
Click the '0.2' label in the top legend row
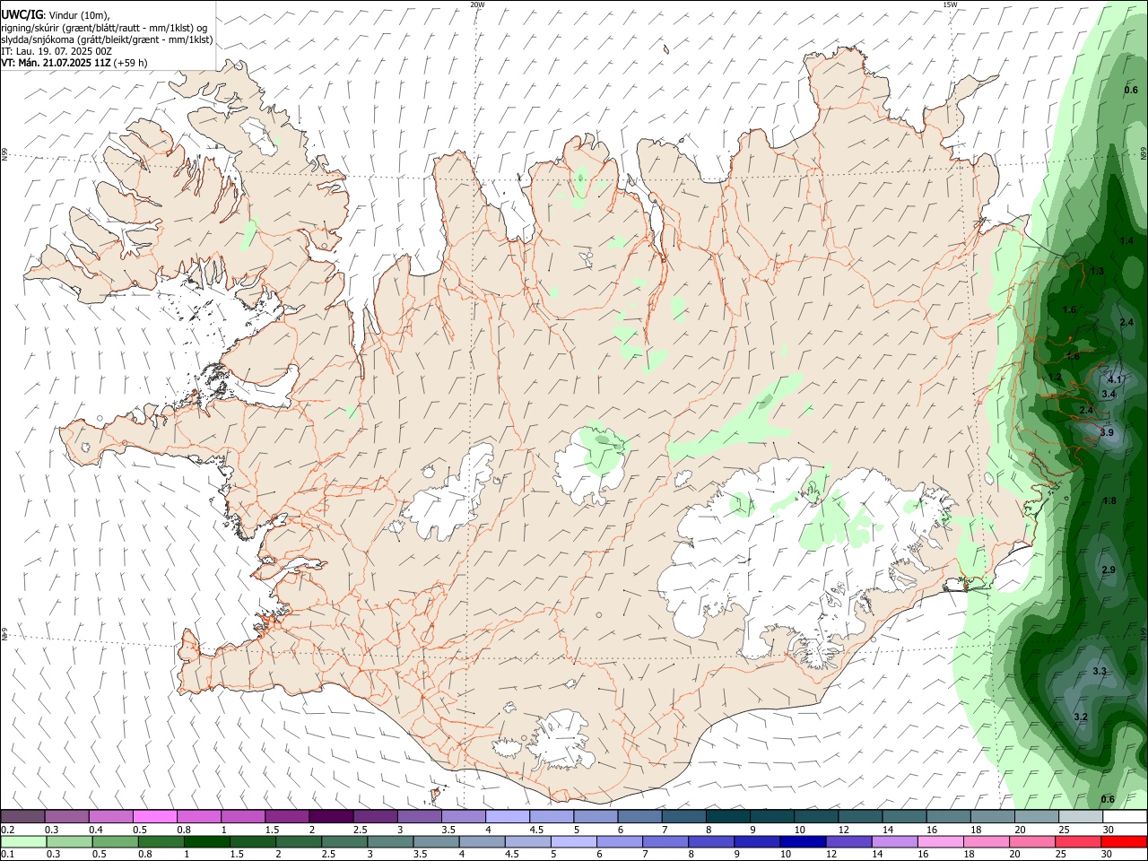pos(7,829)
